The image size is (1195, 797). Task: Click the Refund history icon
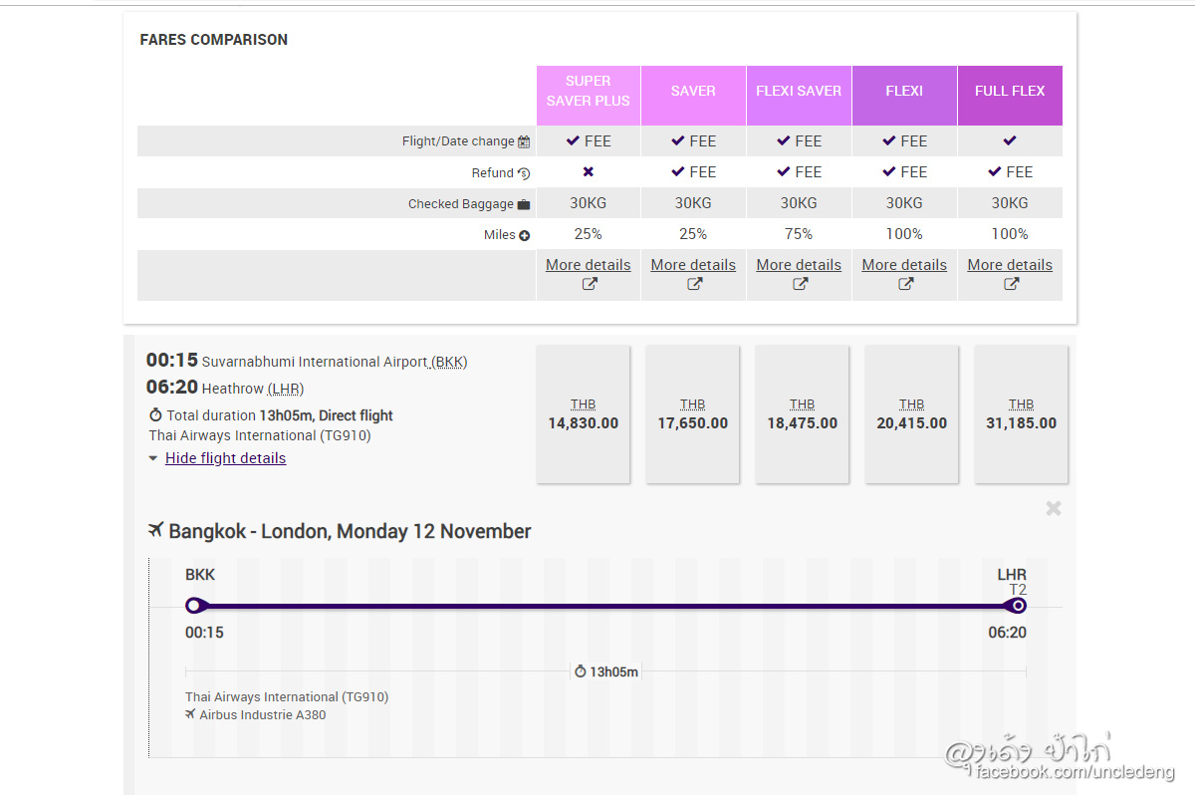tap(524, 173)
